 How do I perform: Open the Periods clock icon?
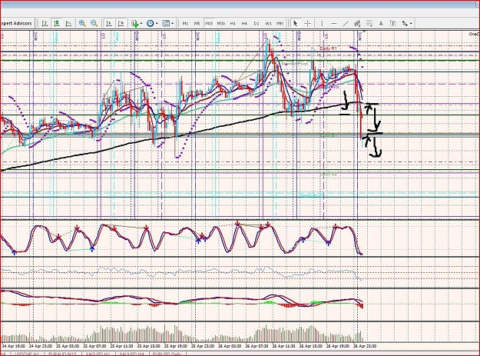coord(150,23)
